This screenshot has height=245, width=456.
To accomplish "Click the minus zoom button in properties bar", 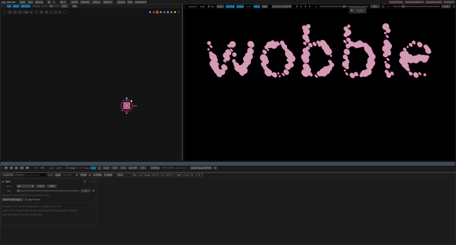I will (77, 175).
